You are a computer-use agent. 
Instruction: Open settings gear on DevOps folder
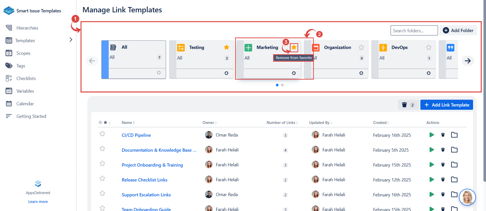tap(428, 73)
